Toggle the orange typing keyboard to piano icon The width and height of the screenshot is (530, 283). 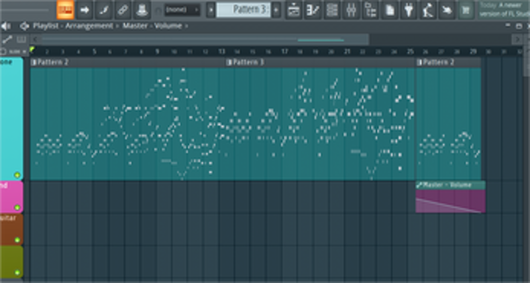(x=65, y=10)
